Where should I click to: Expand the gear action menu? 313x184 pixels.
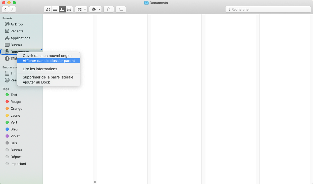point(95,9)
